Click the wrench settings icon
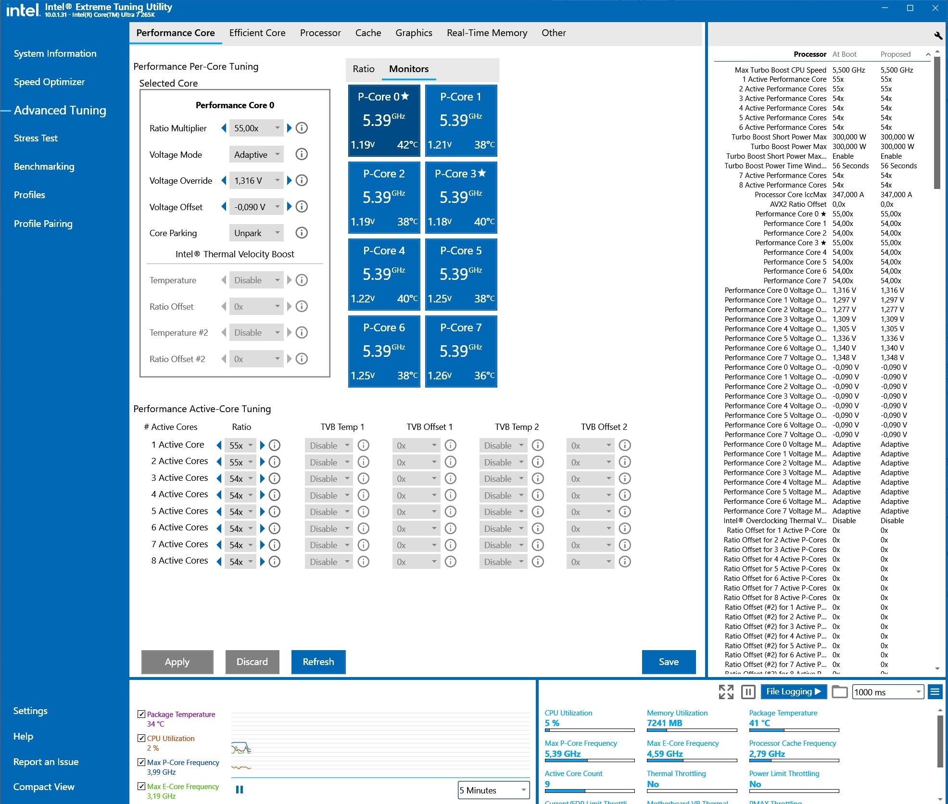Screen dimensions: 948x804 click(937, 35)
